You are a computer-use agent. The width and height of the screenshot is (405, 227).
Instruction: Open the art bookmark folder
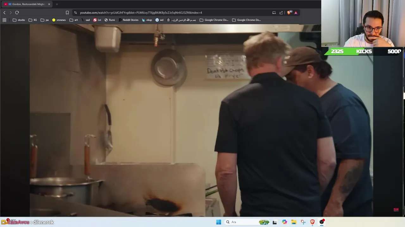(74, 20)
